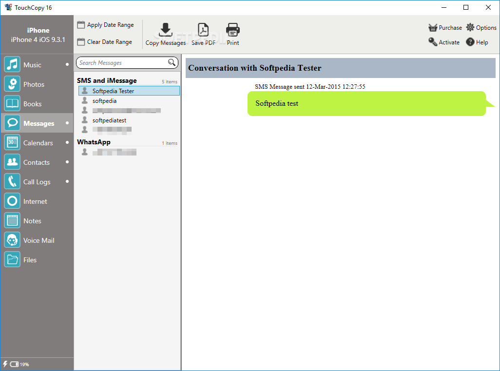The height and width of the screenshot is (371, 500).
Task: Select the Softpedia Tester conversation
Action: coord(129,91)
